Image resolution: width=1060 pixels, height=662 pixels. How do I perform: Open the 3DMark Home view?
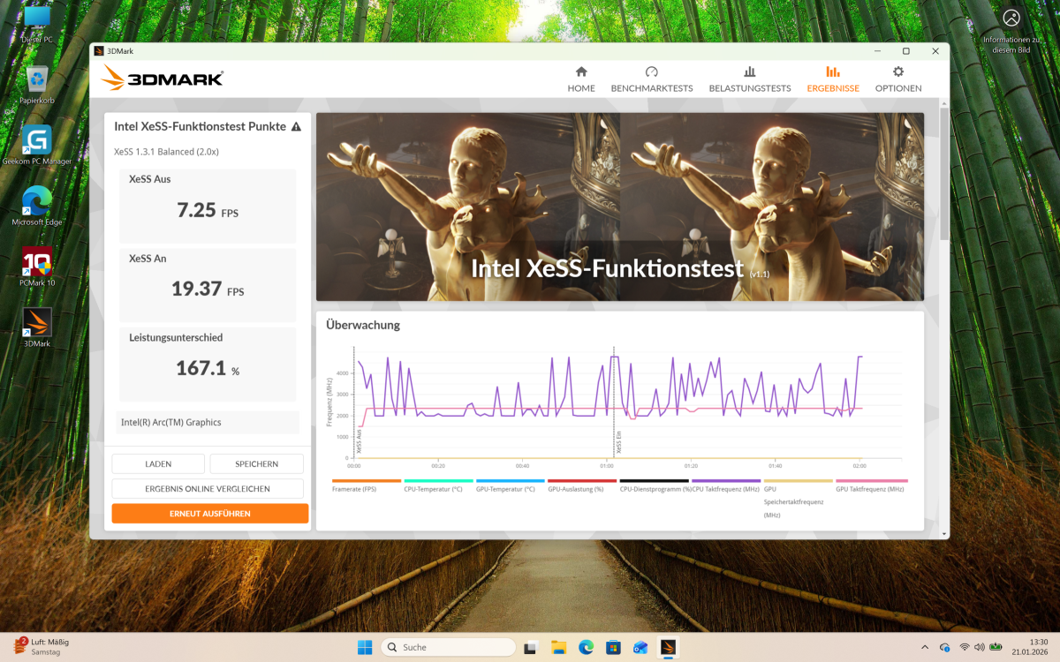(x=580, y=78)
